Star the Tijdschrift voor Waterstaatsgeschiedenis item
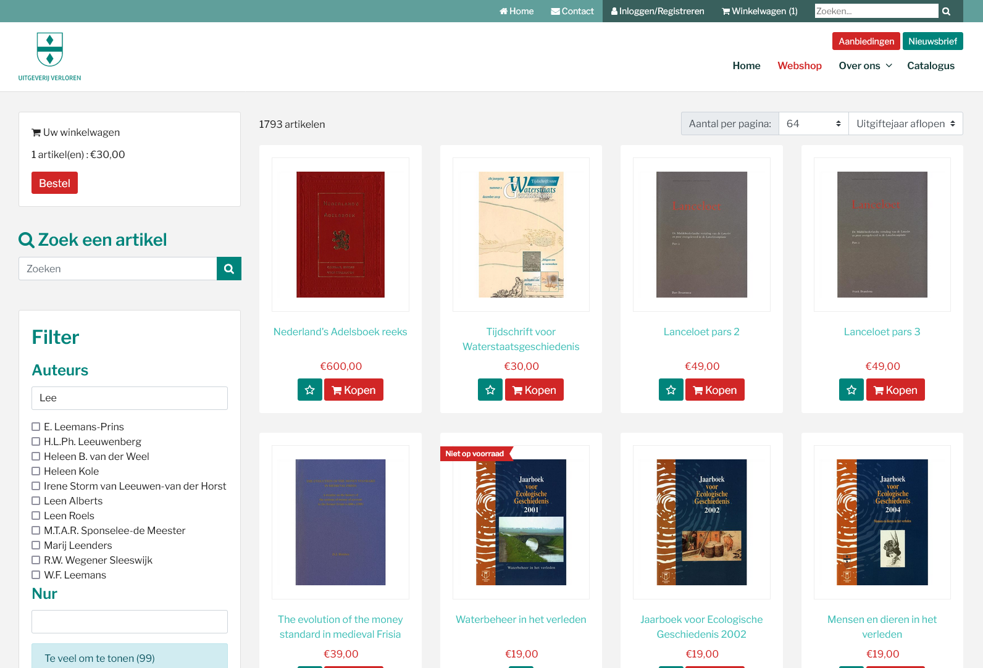983x668 pixels. point(490,390)
